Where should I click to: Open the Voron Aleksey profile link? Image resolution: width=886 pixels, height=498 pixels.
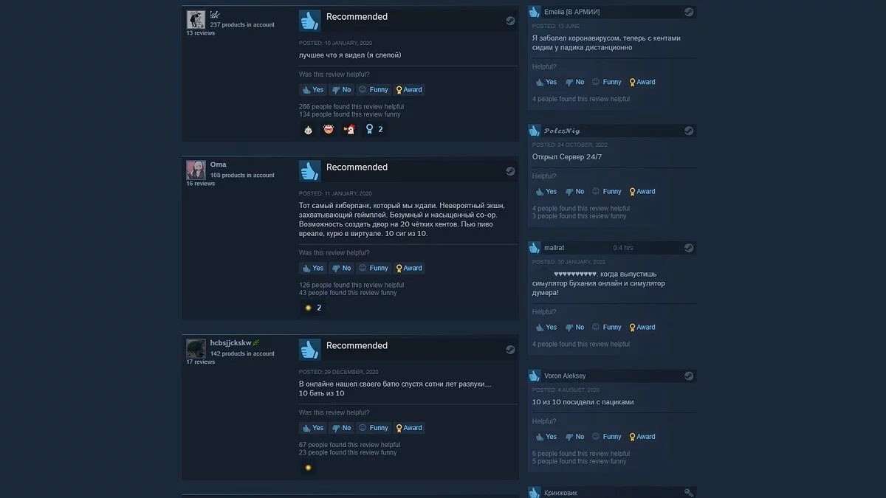(565, 376)
